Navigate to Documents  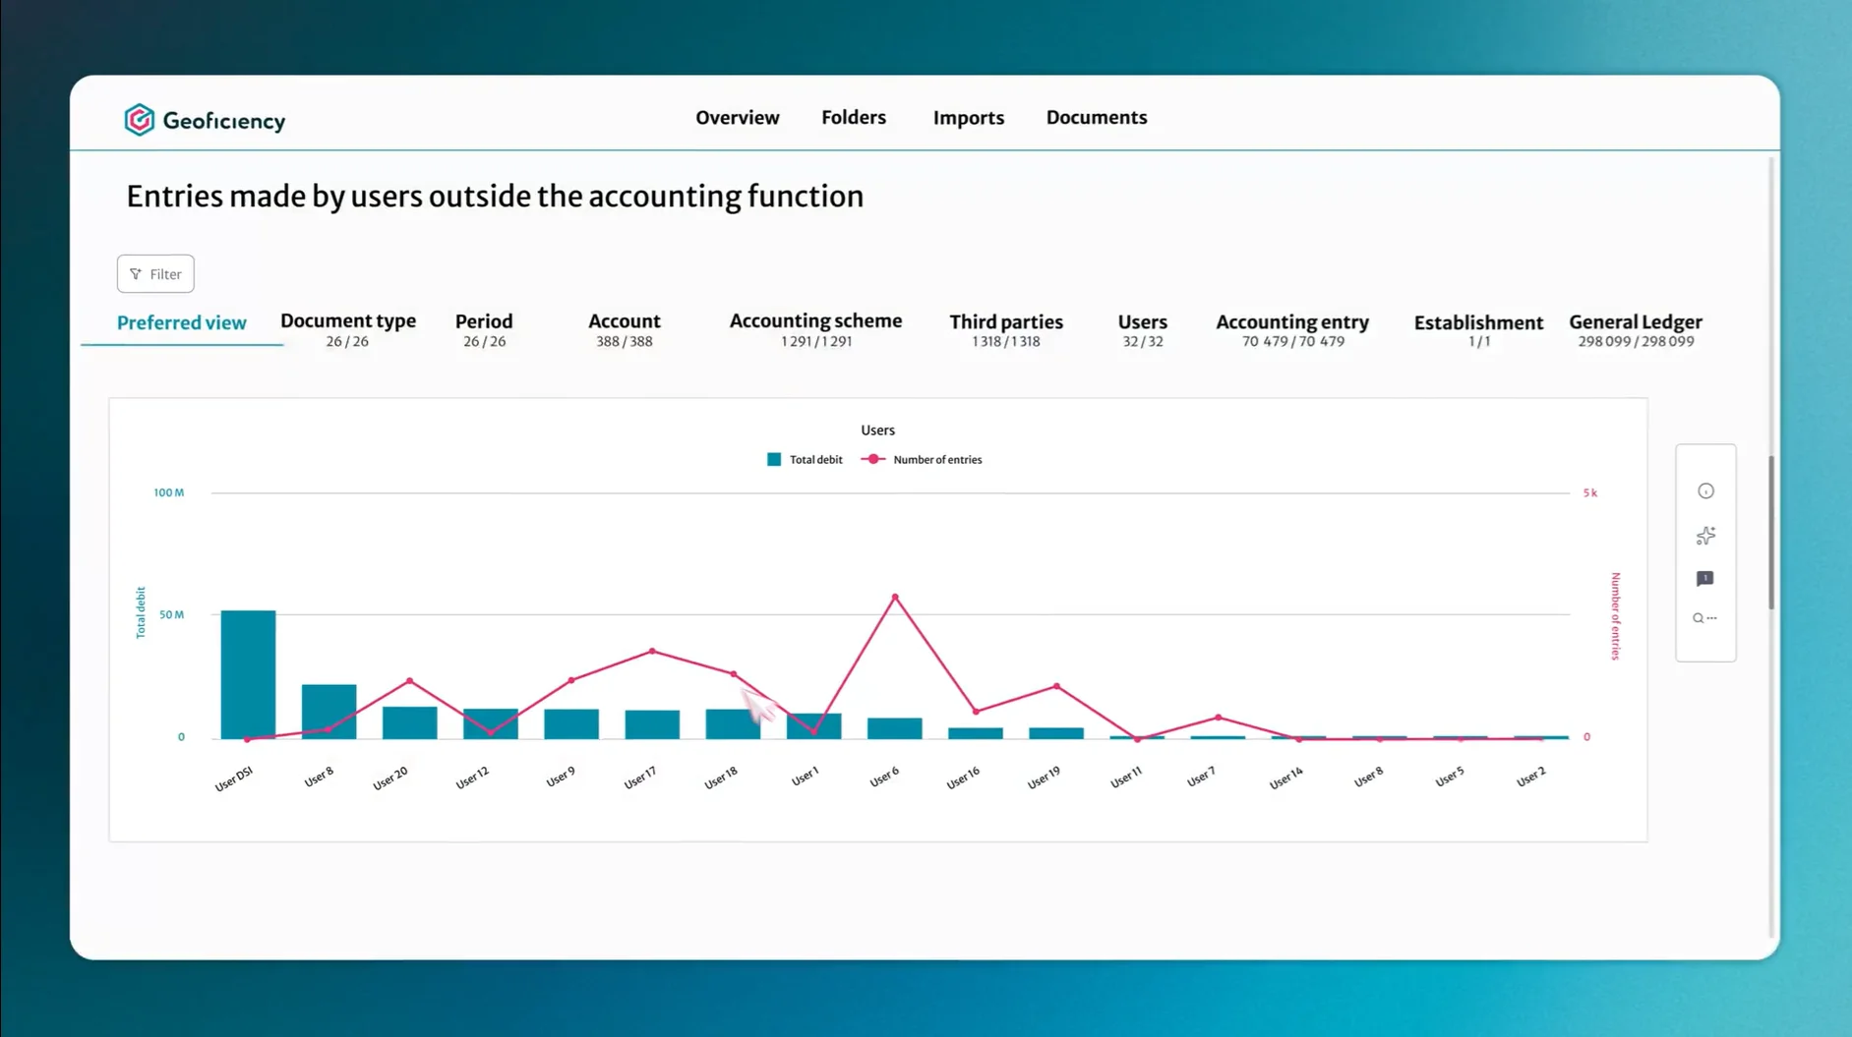click(1097, 117)
